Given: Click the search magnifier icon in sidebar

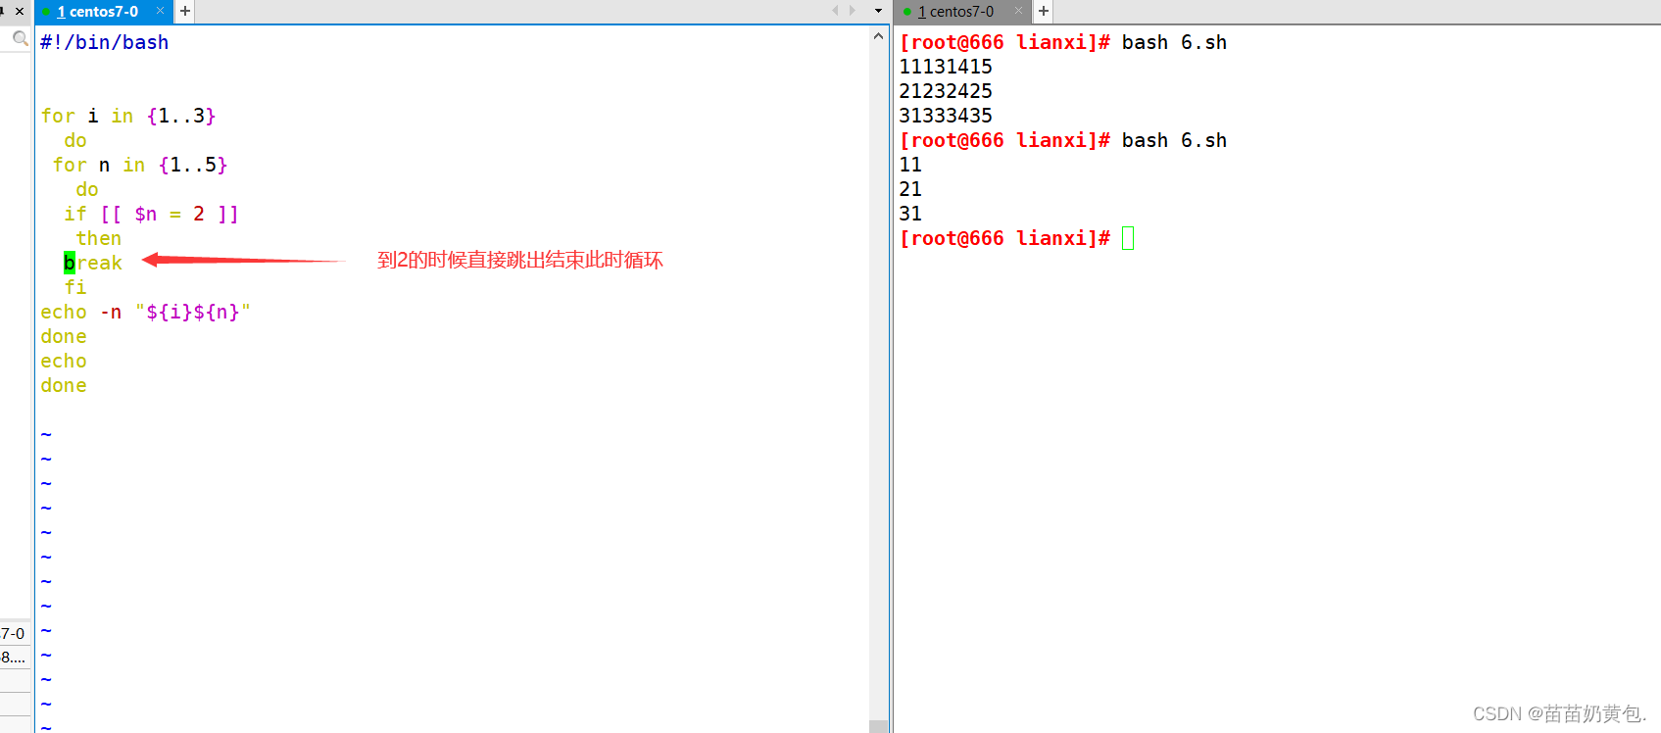Looking at the screenshot, I should click(x=20, y=38).
